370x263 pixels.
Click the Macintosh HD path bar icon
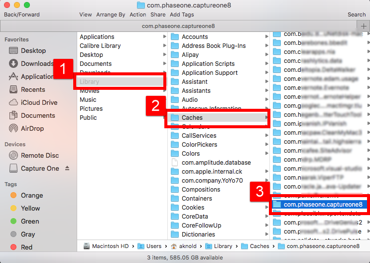87,246
